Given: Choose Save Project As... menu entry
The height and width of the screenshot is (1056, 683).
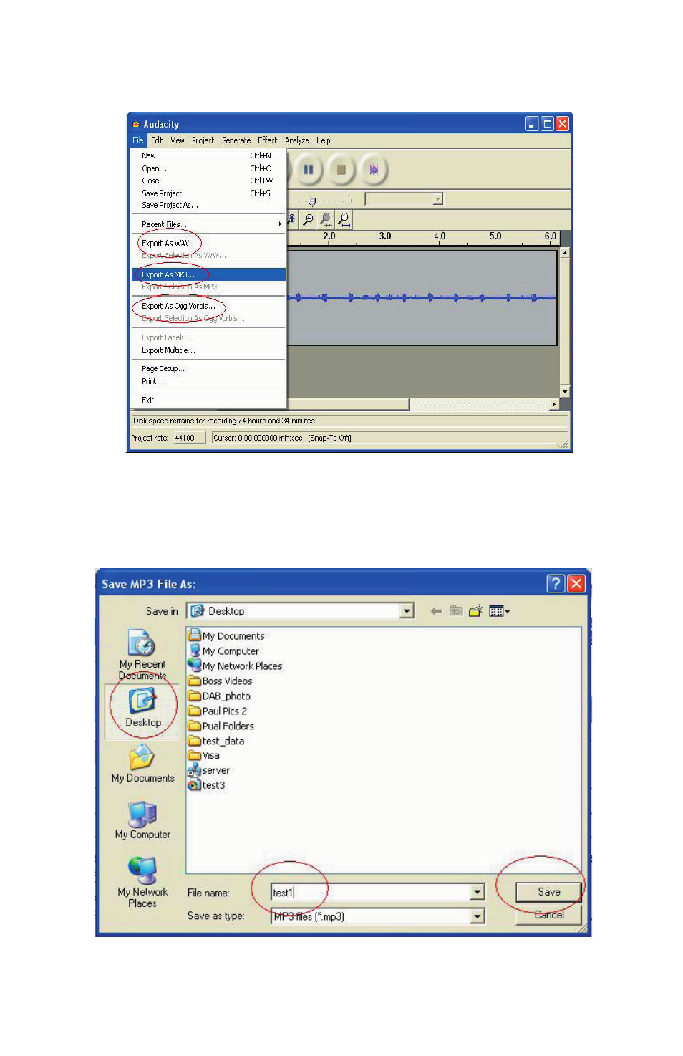Looking at the screenshot, I should pyautogui.click(x=208, y=205).
